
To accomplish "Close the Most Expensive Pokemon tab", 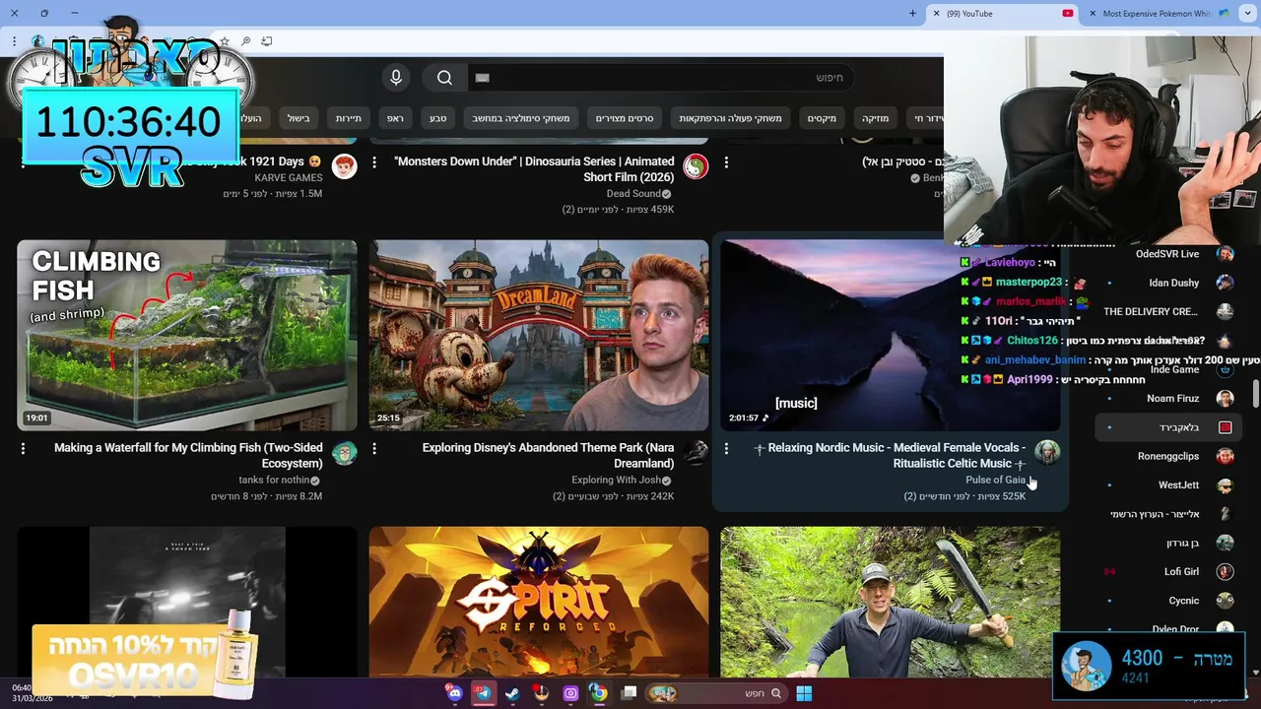I will [1092, 14].
